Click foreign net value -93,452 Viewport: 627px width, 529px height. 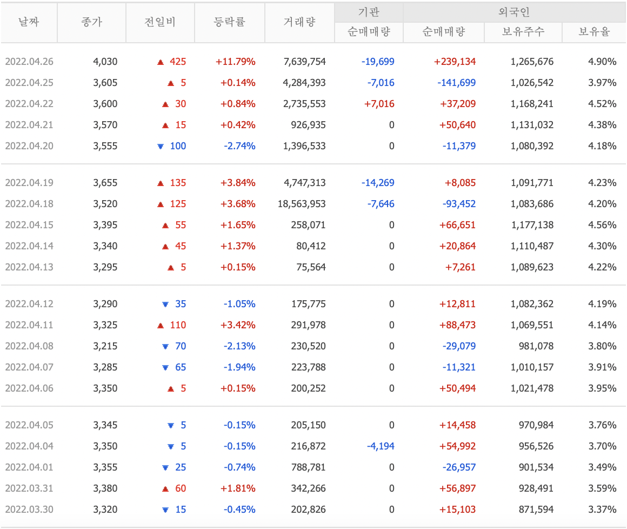click(x=459, y=204)
